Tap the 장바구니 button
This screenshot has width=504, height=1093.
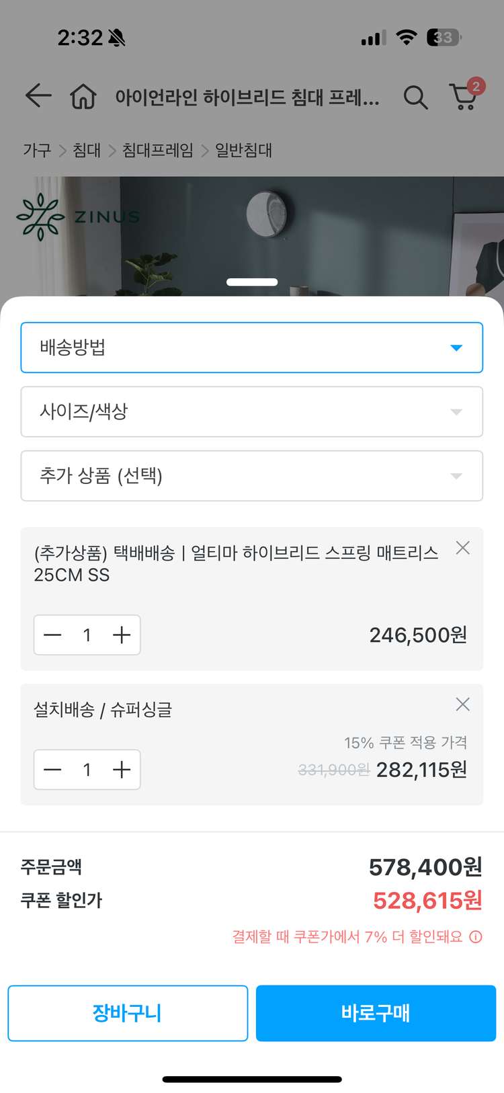[128, 1013]
